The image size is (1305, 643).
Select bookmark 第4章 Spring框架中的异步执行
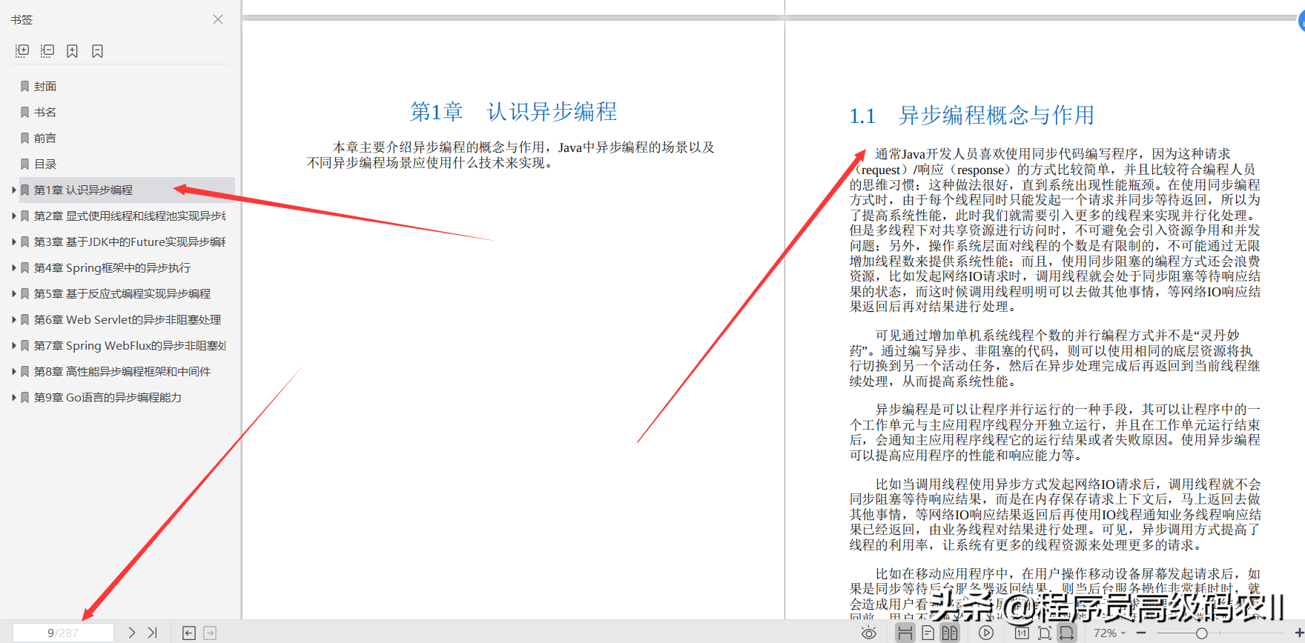coord(112,268)
